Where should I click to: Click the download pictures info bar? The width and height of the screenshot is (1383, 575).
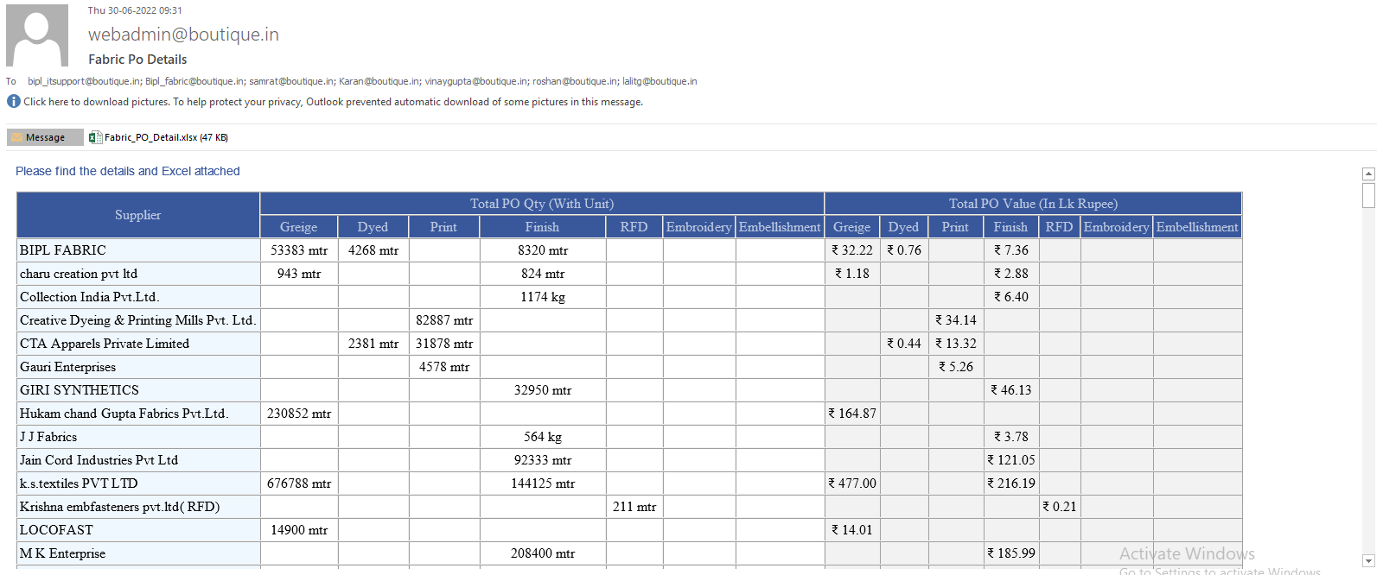click(333, 102)
